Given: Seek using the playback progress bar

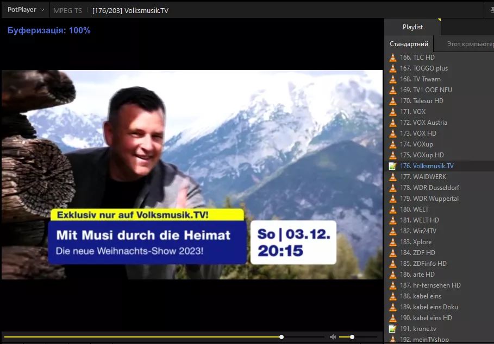Looking at the screenshot, I should pos(164,337).
